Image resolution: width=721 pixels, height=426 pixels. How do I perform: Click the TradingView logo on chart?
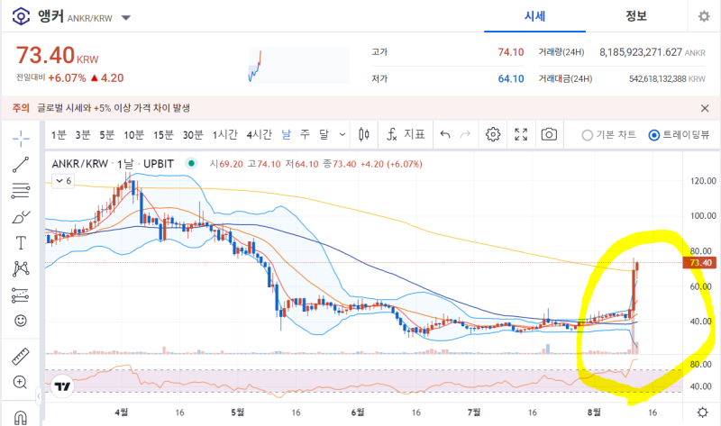tap(61, 386)
